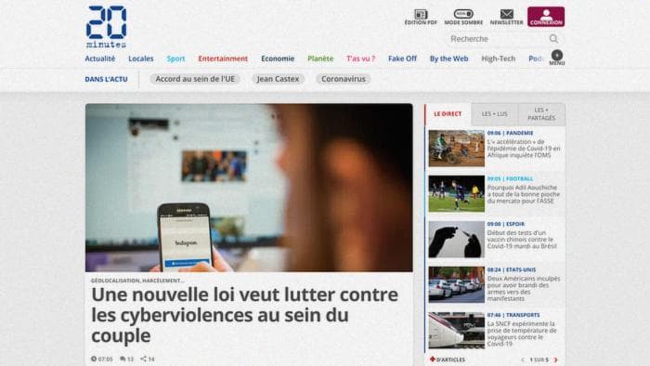Open the SNCF train article thumbnail

click(457, 331)
